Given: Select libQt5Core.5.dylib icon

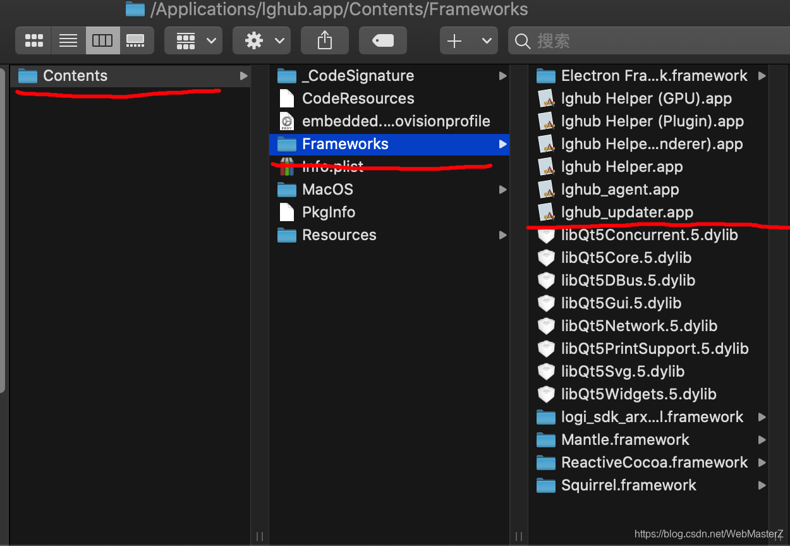Looking at the screenshot, I should (546, 258).
